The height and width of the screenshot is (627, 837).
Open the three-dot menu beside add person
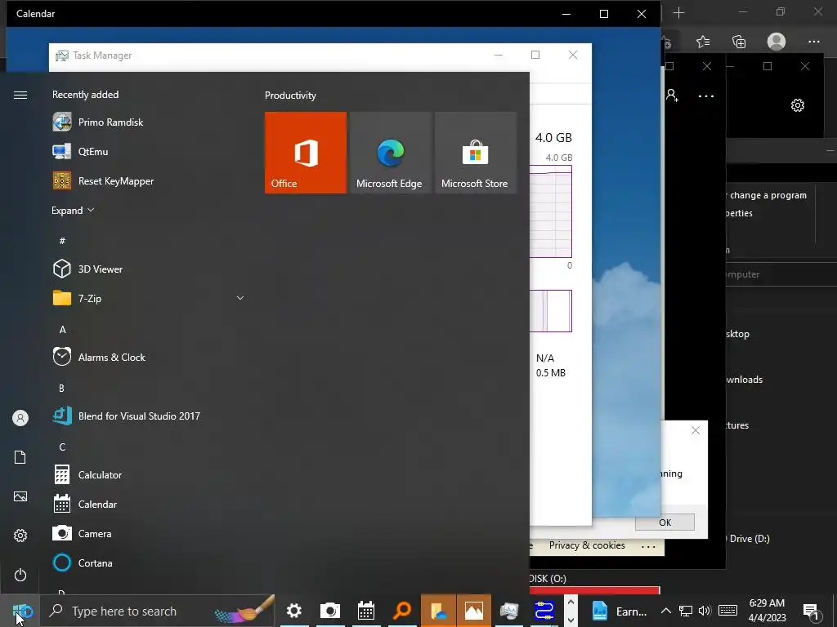click(705, 96)
